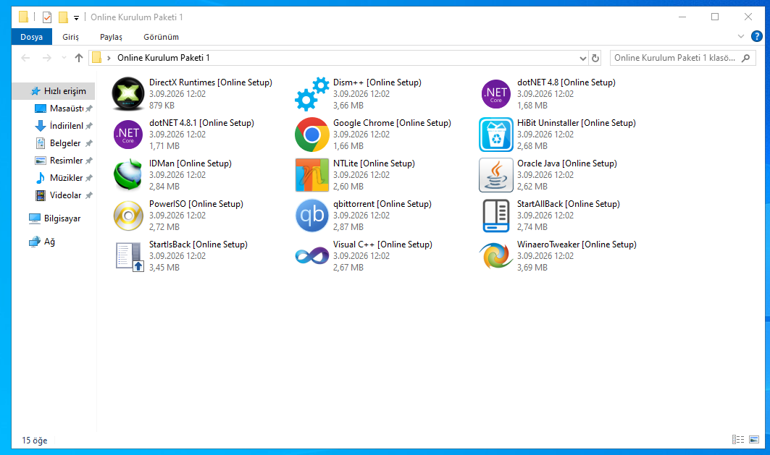
Task: Open the Paylaş ribbon tab
Action: pyautogui.click(x=111, y=37)
